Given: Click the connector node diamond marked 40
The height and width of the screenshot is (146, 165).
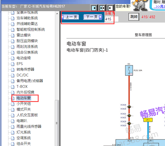Looking at the screenshot, I should coord(129,116).
